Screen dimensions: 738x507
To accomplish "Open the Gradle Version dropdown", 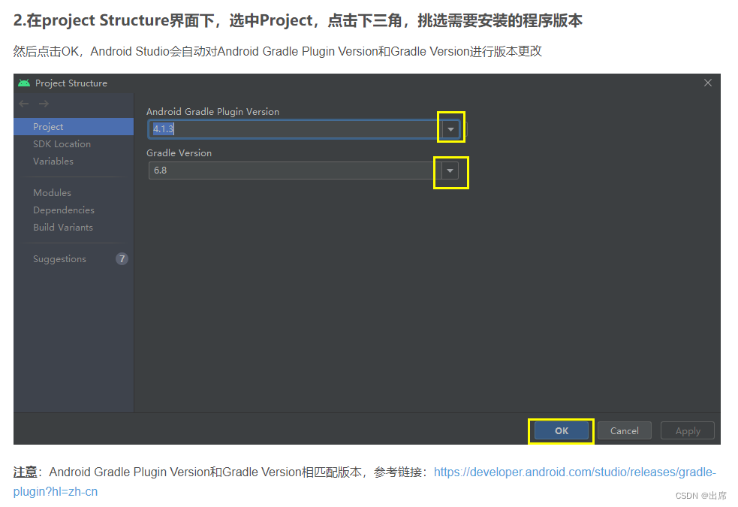I will coord(450,172).
